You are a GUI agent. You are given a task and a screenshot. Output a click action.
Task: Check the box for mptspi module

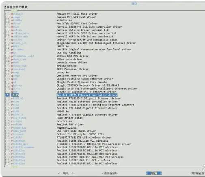[7, 17]
